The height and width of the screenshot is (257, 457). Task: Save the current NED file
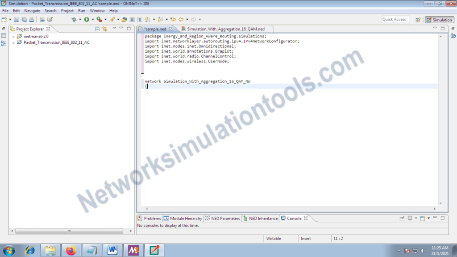pos(17,19)
